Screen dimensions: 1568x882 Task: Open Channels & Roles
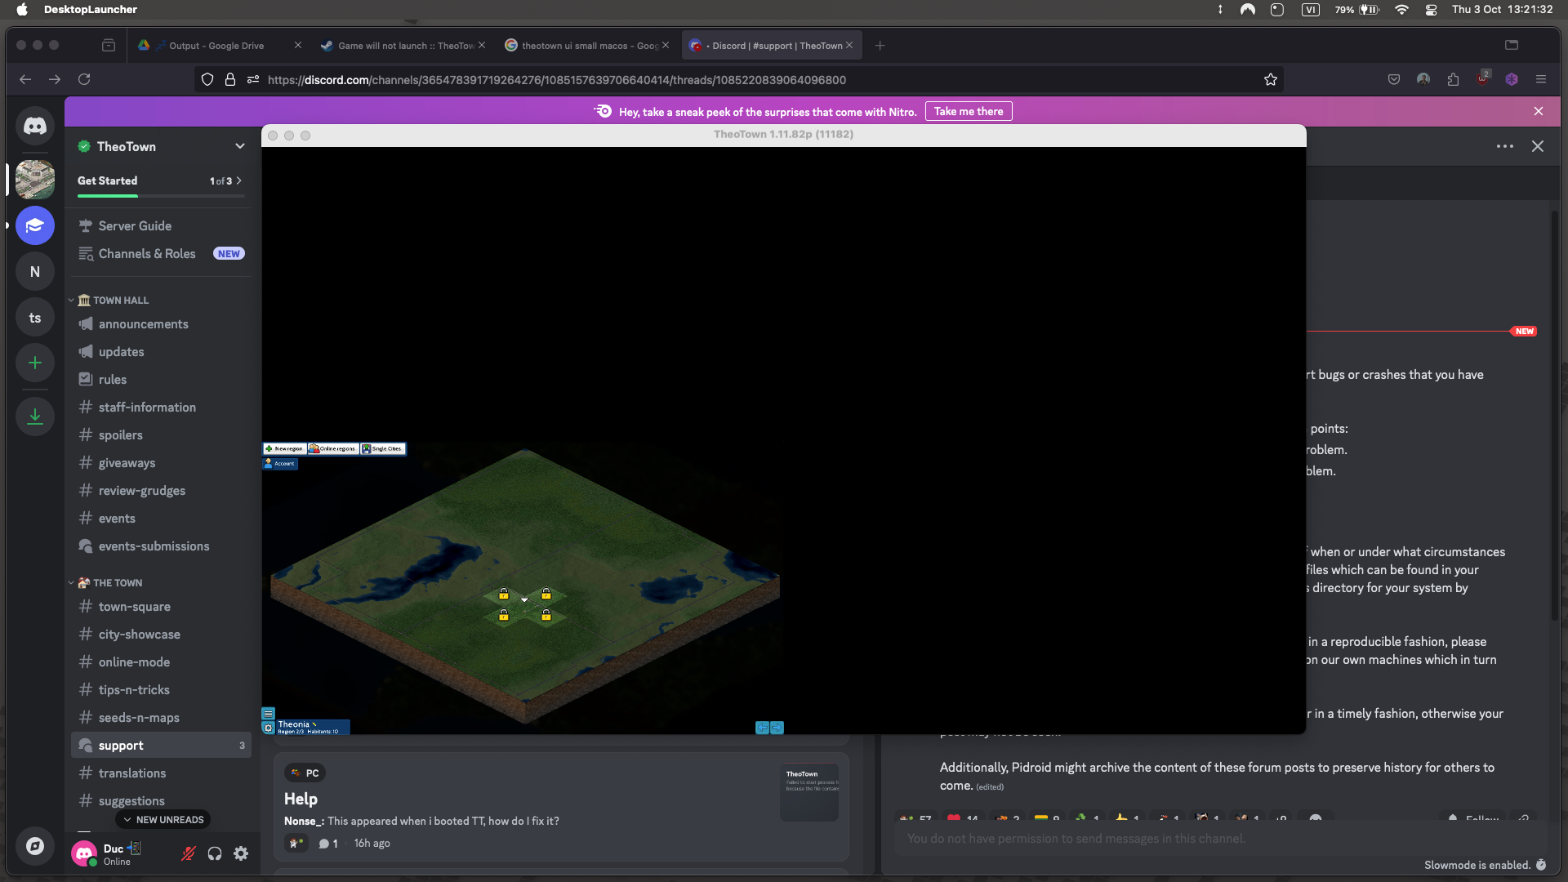tap(161, 253)
